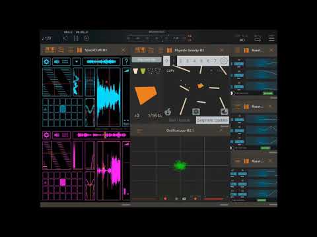317x237 pixels.
Task: Select preset slot 7 in Physicle Gravity
Action: [215, 61]
